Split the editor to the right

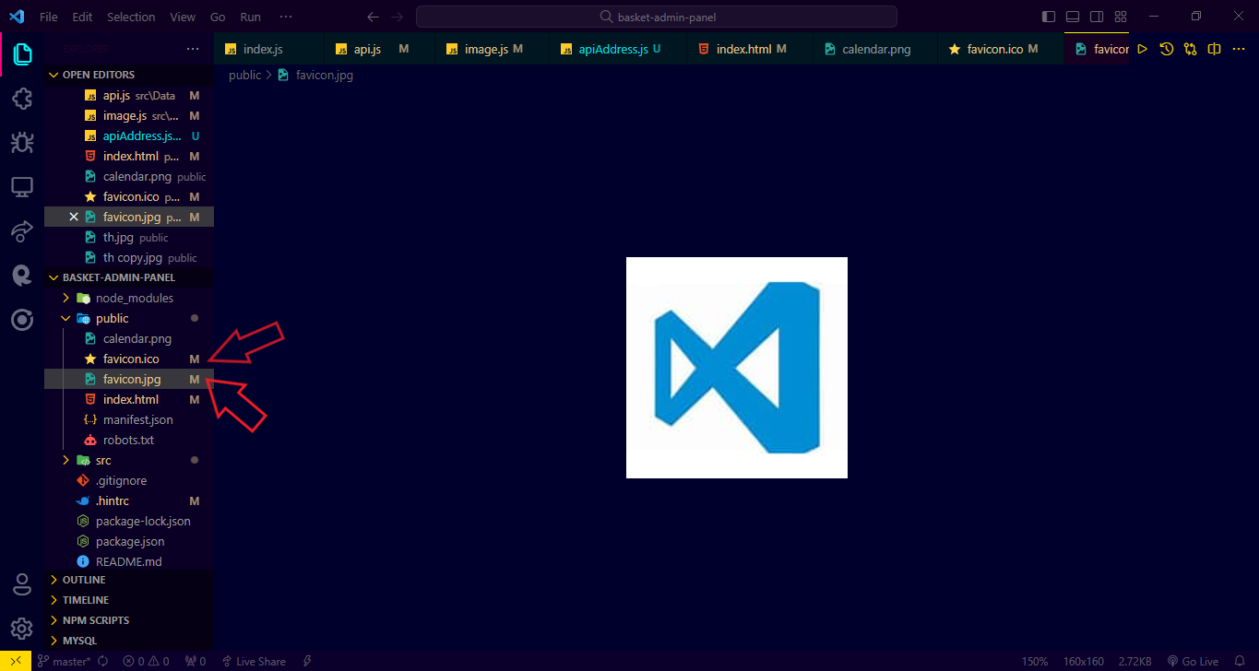click(x=1215, y=49)
